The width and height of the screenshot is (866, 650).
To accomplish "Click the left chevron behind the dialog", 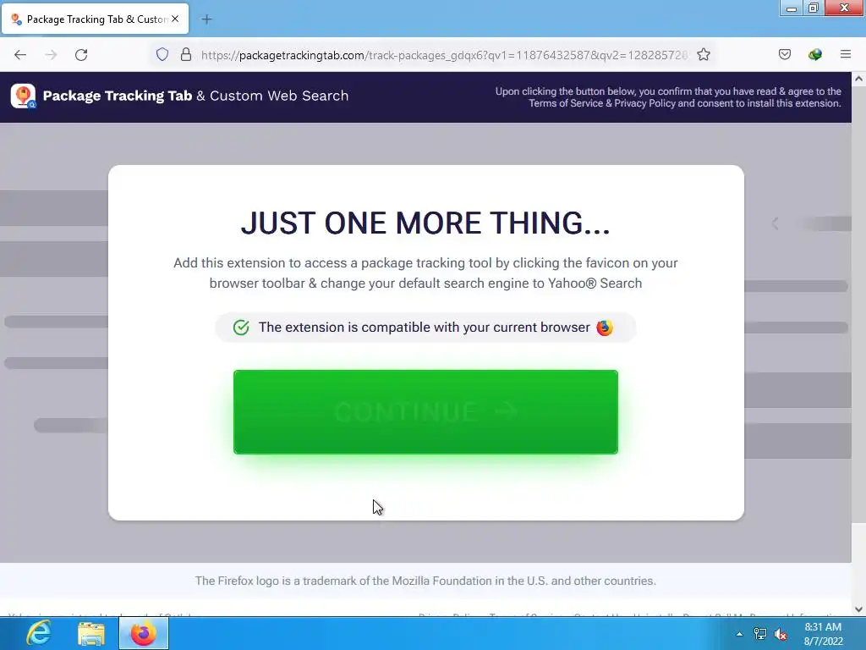I will tap(775, 223).
